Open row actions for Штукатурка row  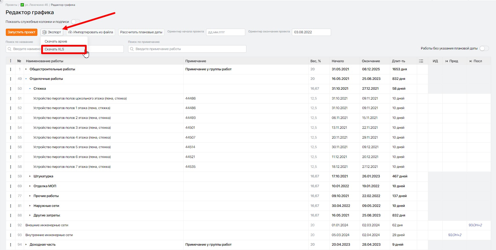(11, 176)
